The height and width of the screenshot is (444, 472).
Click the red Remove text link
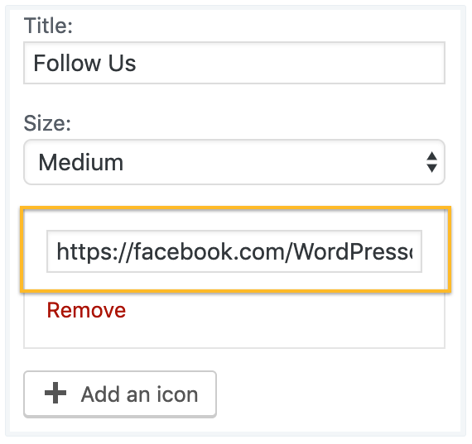(86, 310)
